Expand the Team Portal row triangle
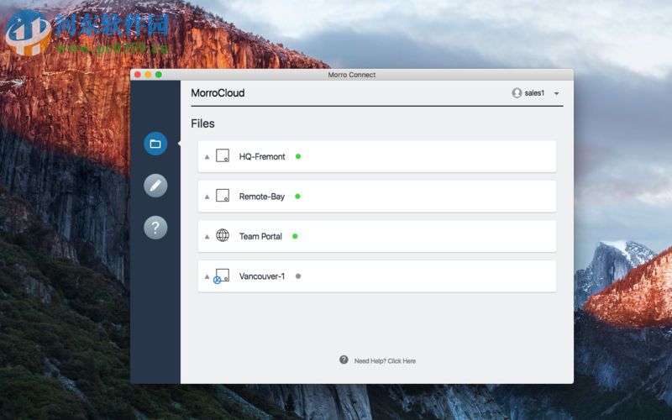 click(207, 237)
